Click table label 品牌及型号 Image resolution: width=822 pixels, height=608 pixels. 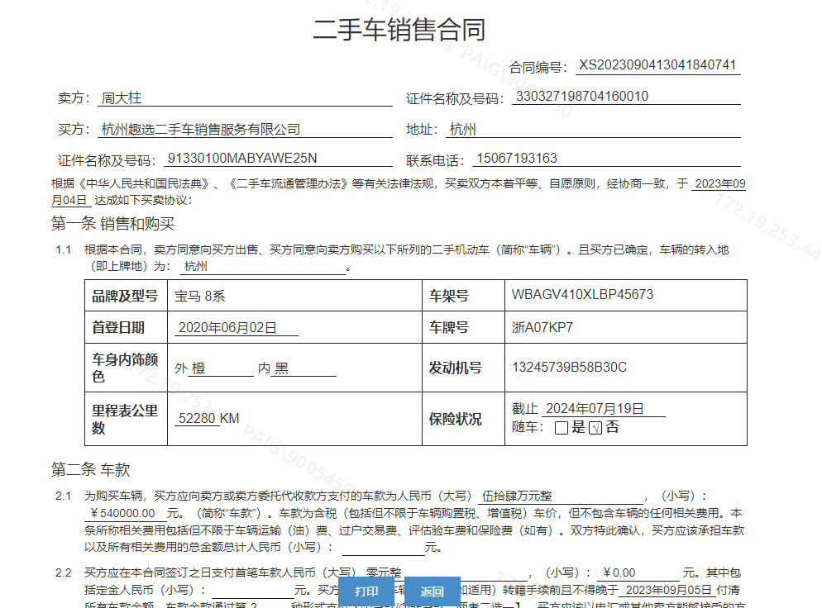pyautogui.click(x=125, y=296)
